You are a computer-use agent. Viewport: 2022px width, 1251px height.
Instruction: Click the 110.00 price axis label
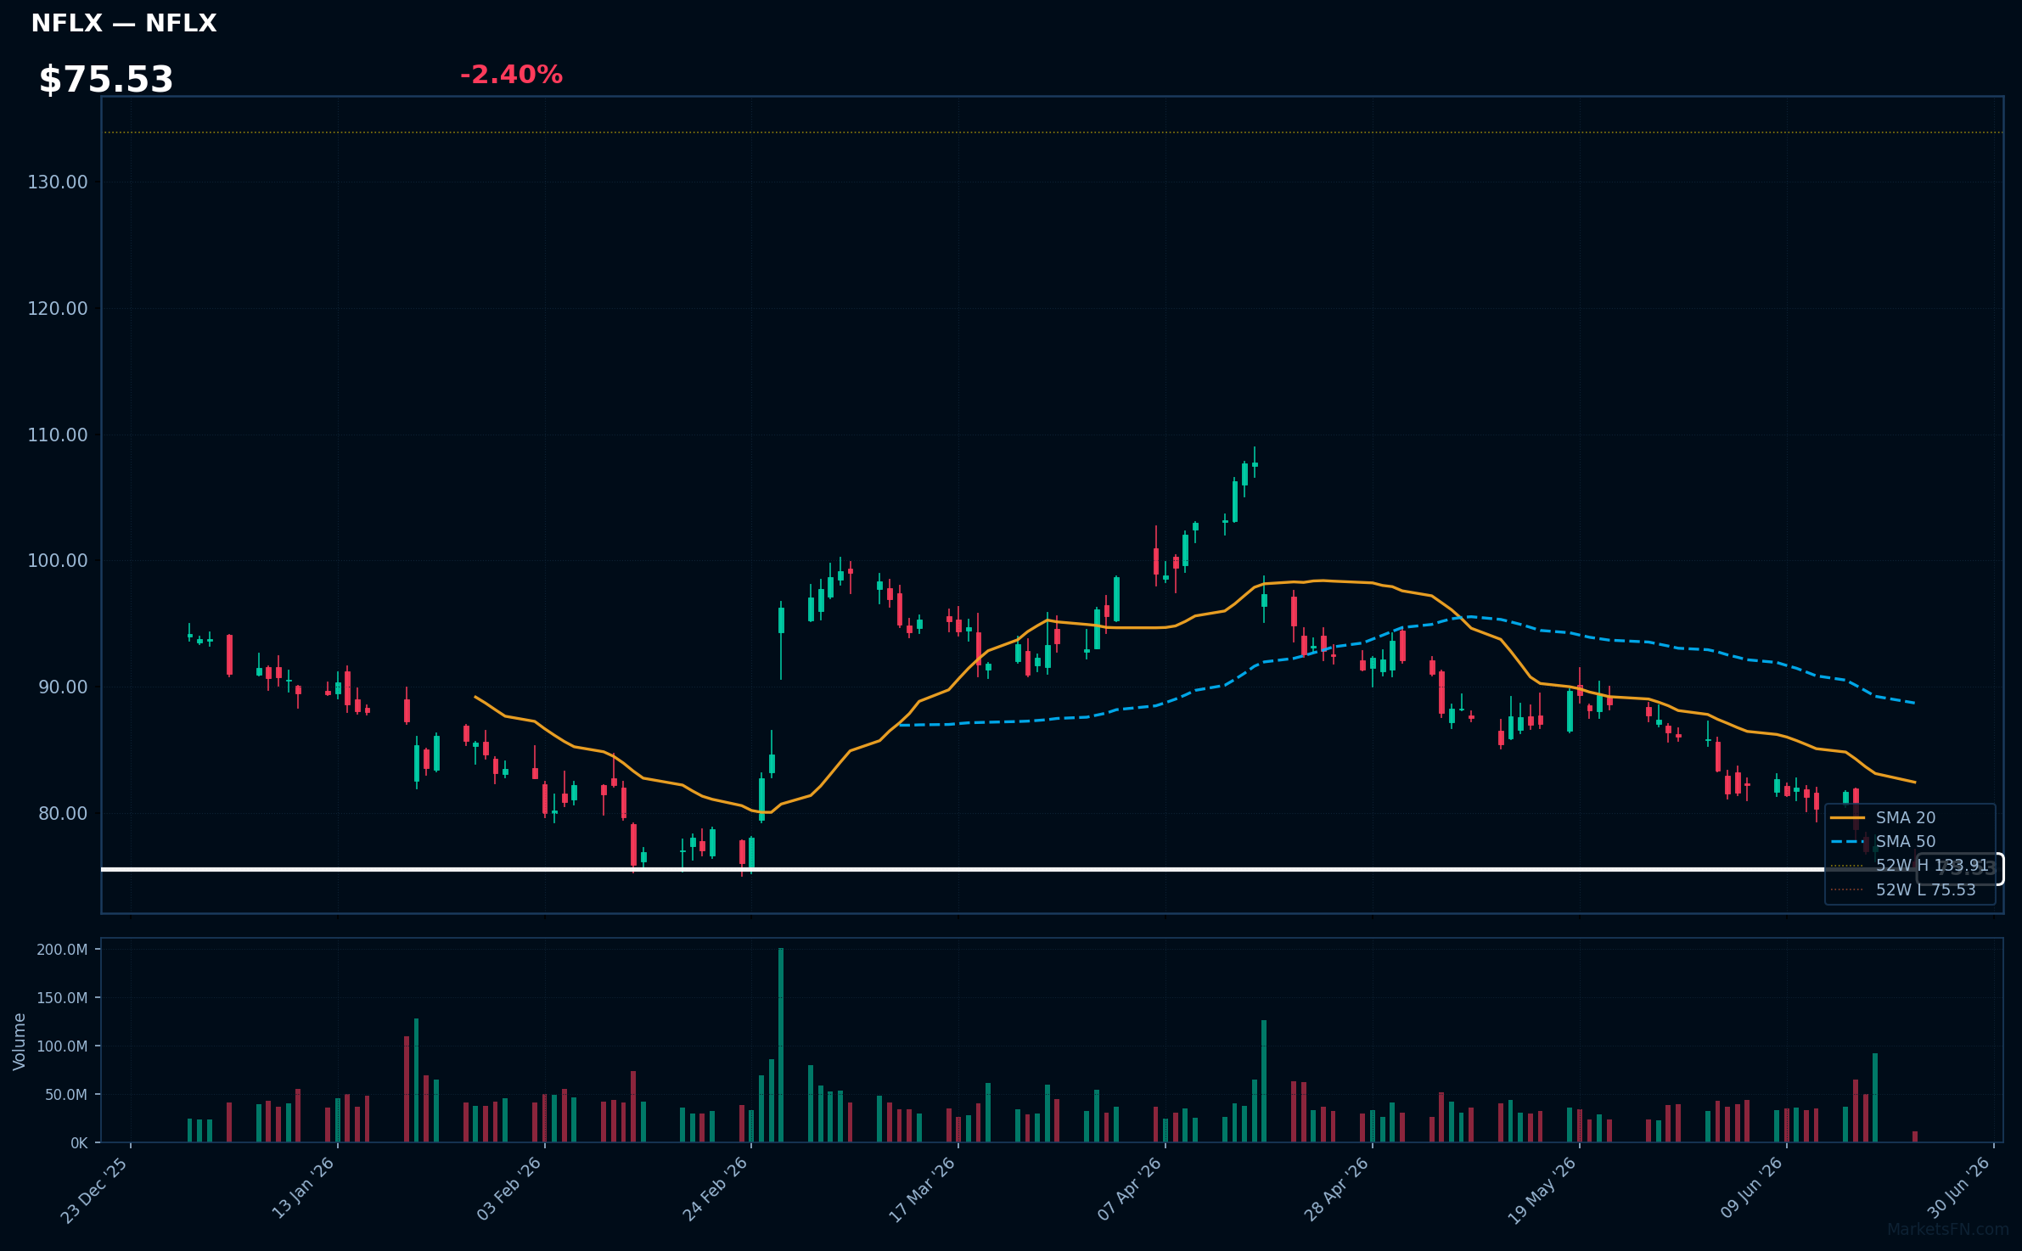tap(58, 435)
